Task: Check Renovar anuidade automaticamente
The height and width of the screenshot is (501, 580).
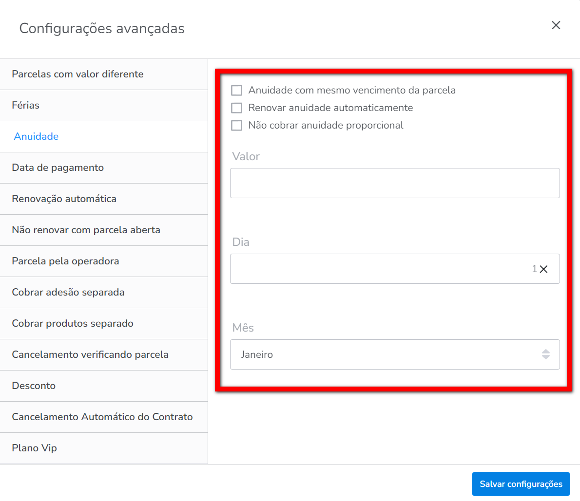Action: click(236, 108)
